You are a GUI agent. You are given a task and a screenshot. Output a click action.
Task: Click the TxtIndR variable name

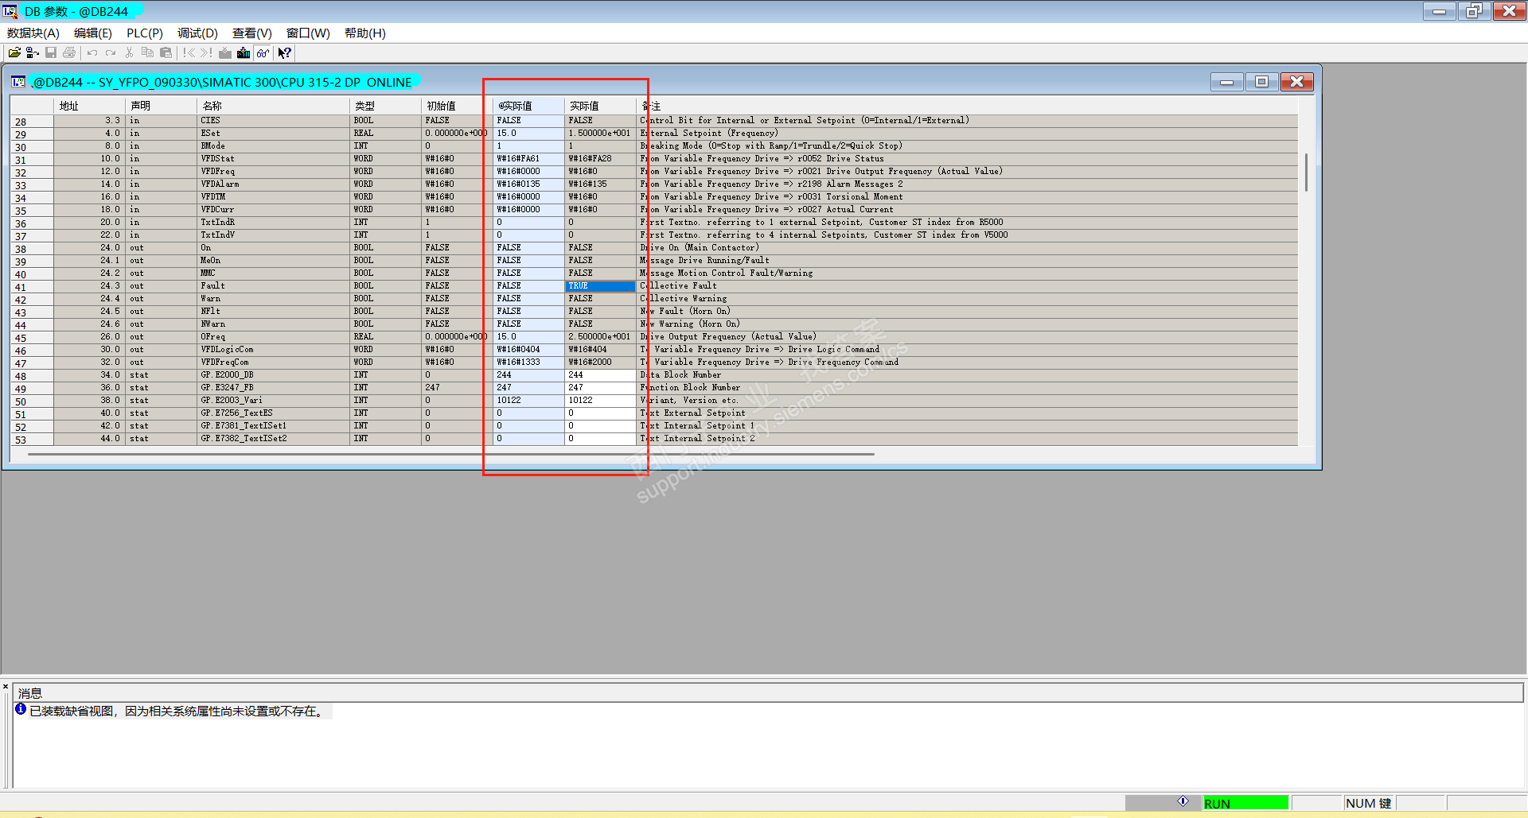(x=217, y=223)
